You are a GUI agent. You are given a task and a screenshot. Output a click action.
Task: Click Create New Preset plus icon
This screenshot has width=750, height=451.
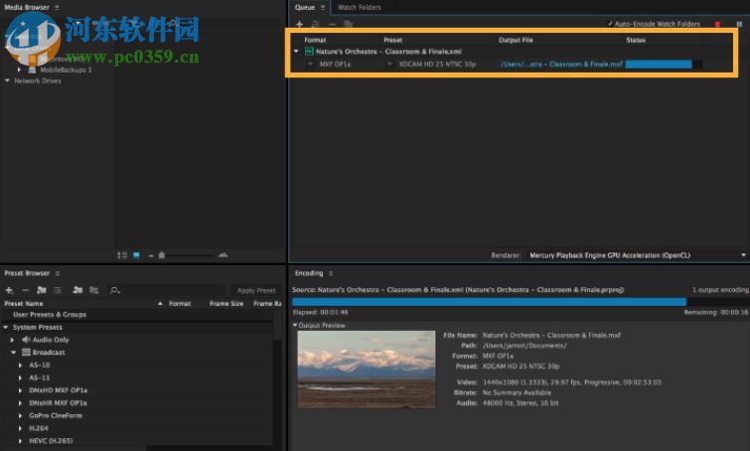[9, 290]
